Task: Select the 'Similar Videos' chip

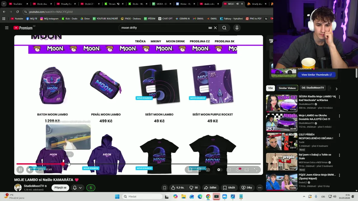Action: click(287, 88)
